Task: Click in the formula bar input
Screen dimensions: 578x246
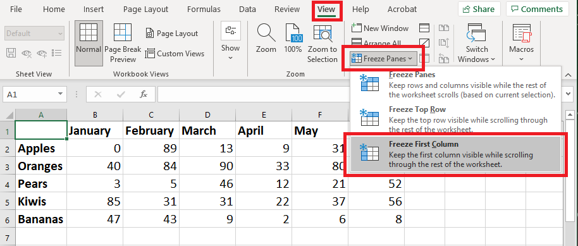Action: (x=253, y=94)
